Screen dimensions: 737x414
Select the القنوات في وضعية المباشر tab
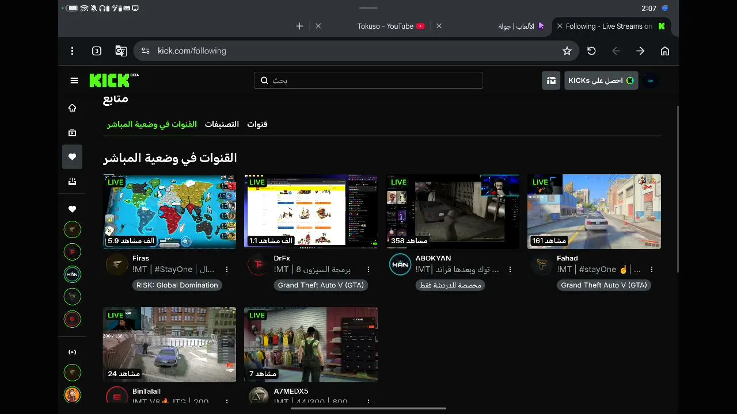pos(152,124)
